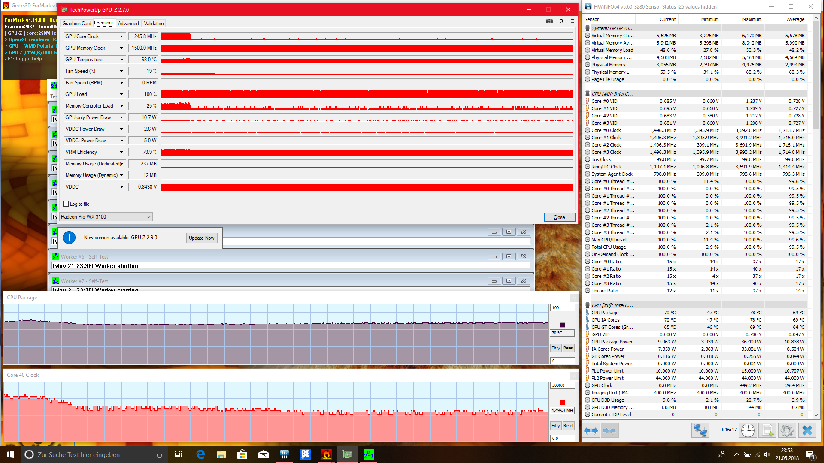Start HWiNFO logging with sheet-plus icon
Image resolution: width=824 pixels, height=463 pixels.
click(767, 430)
